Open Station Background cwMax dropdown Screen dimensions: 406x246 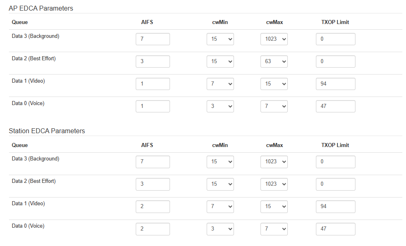click(x=274, y=162)
